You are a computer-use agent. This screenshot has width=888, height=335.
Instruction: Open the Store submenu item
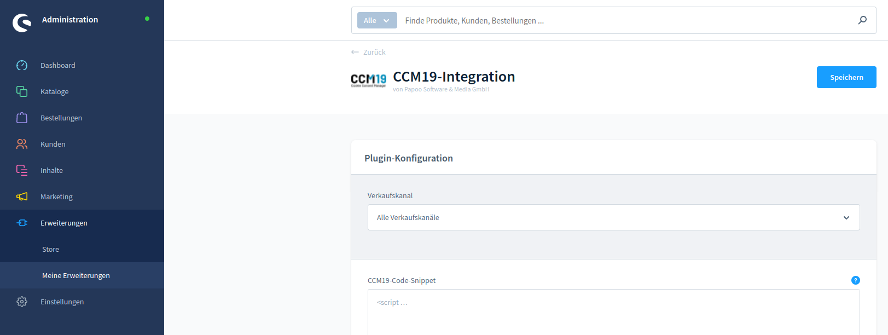click(x=51, y=249)
